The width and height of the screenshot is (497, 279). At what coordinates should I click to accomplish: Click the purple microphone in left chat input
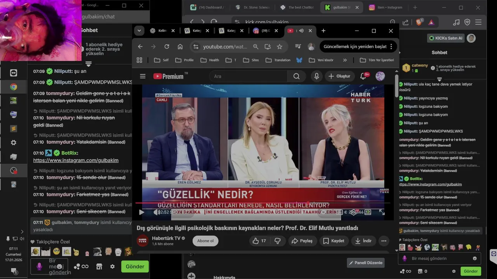[39, 267]
